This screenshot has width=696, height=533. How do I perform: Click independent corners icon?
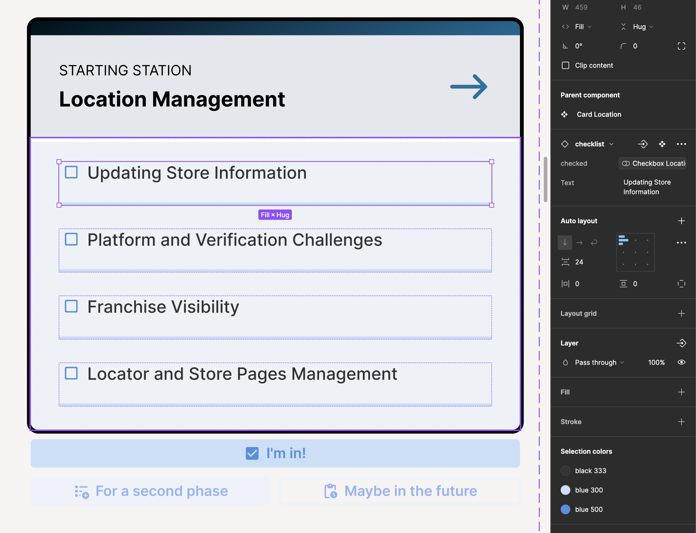pos(681,46)
